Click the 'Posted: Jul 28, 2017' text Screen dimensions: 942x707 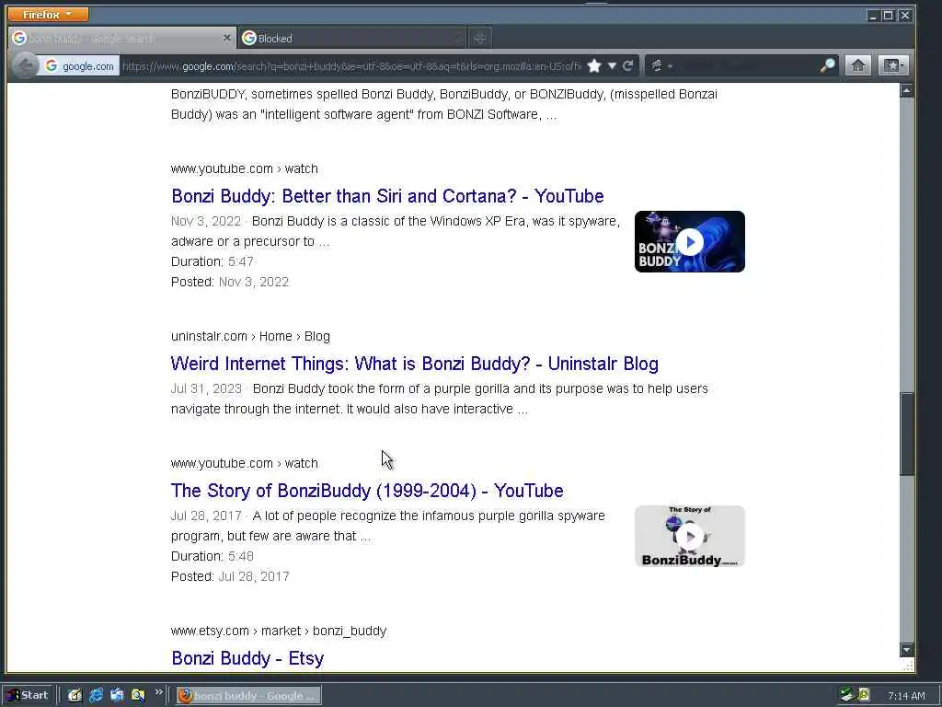click(x=229, y=576)
